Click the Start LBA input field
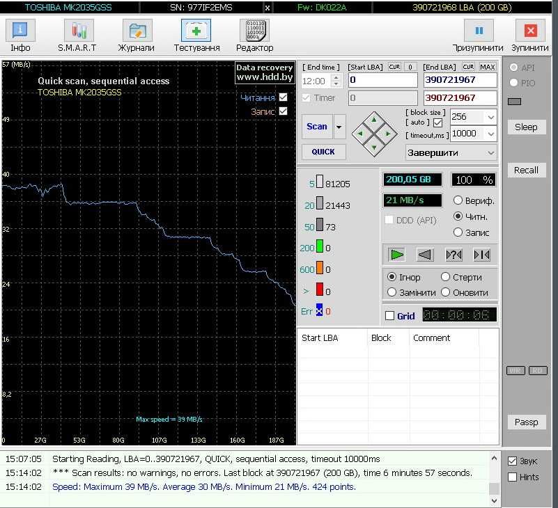The width and height of the screenshot is (558, 508). 382,80
